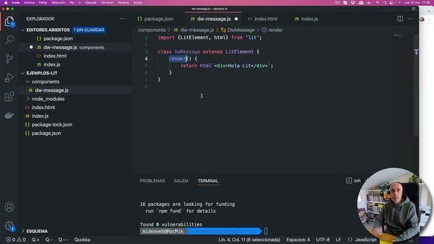The image size is (434, 244).
Task: Open the Problemas panel tab
Action: pyautogui.click(x=152, y=181)
